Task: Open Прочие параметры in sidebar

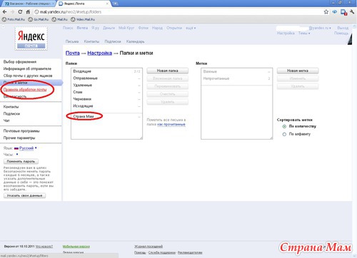Action: 19,138
